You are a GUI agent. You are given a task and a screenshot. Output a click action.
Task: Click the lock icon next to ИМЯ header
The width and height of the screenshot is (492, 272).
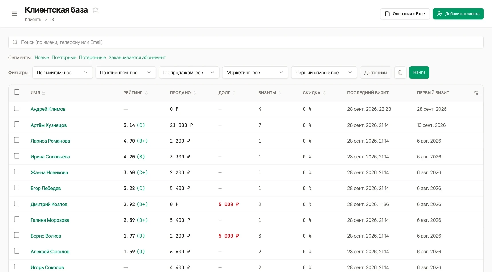(x=44, y=93)
